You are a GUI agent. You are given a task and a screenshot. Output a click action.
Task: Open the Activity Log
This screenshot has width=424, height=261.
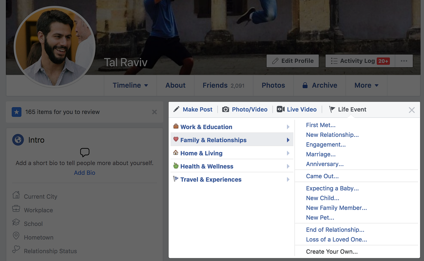pos(360,61)
